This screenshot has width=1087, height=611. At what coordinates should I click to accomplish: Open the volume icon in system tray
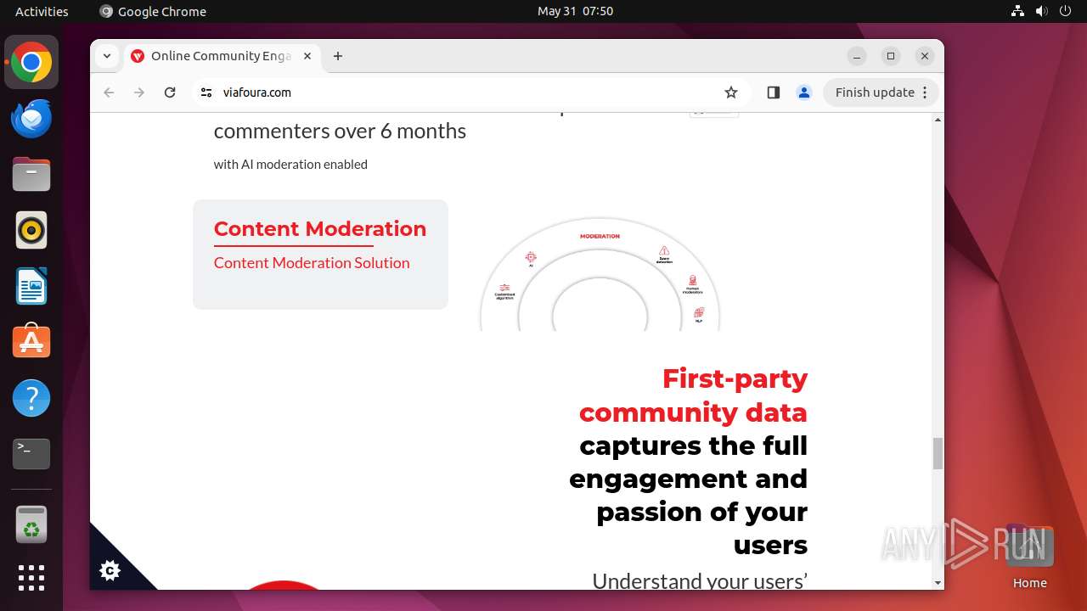click(1042, 11)
